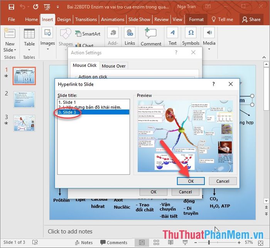This screenshot has height=248, width=270.
Task: Open the Animations tab
Action: pyautogui.click(x=113, y=19)
